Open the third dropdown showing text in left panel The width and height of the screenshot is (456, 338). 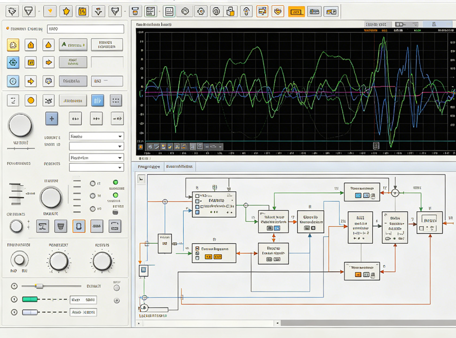97,157
